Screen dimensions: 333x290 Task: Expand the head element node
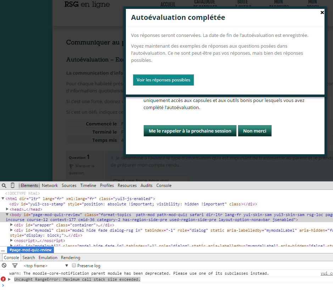pos(7,209)
